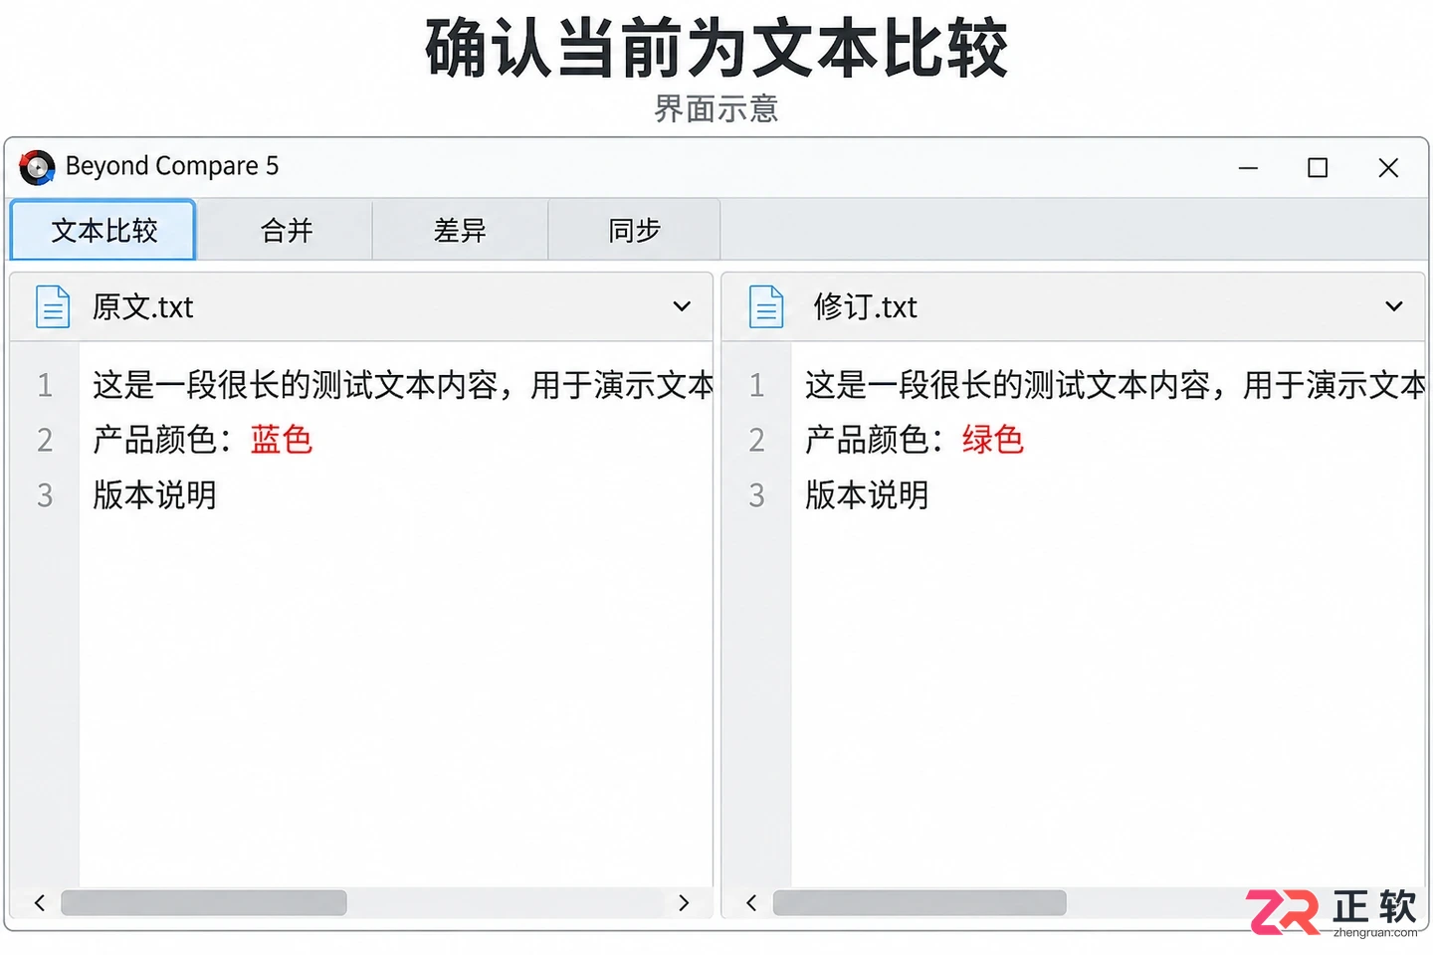Click left scroll arrow in 修订.txt pane
The height and width of the screenshot is (955, 1433).
751,902
